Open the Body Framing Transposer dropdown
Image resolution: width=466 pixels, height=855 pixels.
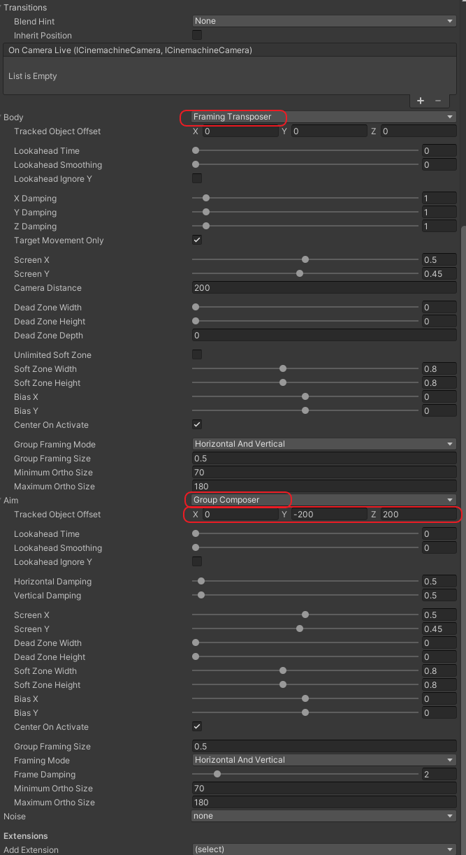click(x=324, y=117)
